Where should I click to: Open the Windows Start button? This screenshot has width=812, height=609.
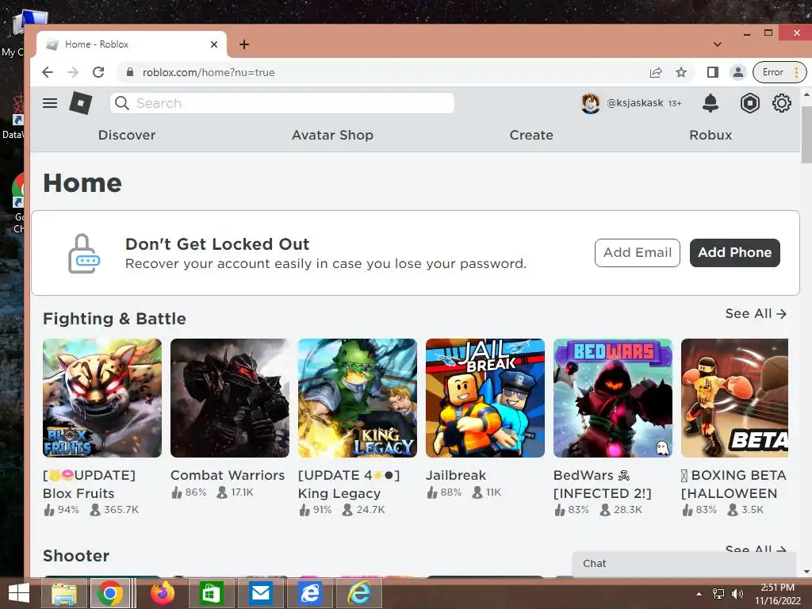19,593
